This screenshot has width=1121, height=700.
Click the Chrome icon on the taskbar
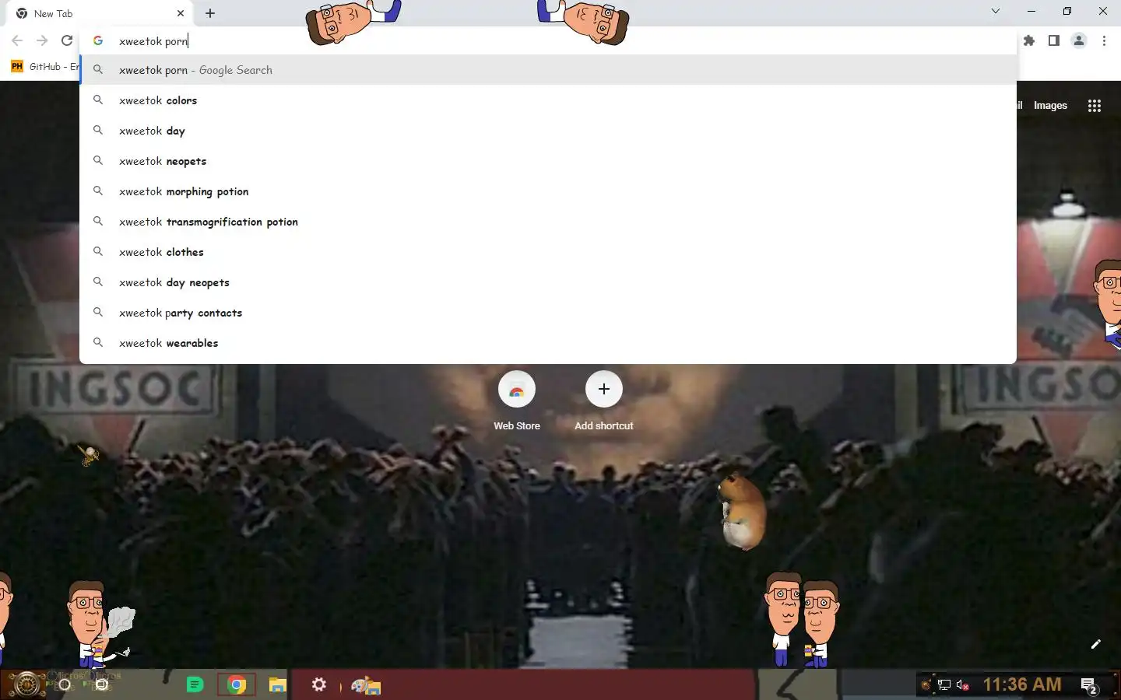tap(237, 685)
